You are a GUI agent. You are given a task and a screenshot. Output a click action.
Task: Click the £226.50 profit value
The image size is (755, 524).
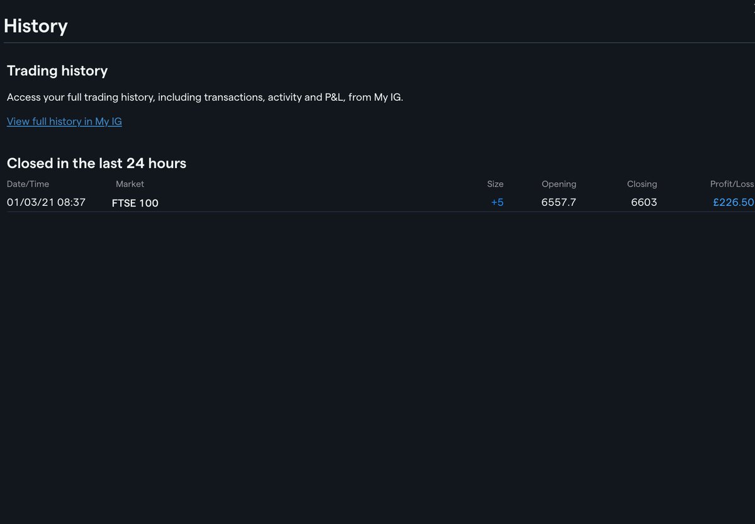coord(733,202)
